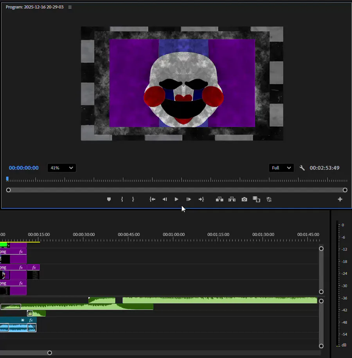Click the audio meter bar
This screenshot has width=352, height=358.
(x=338, y=284)
